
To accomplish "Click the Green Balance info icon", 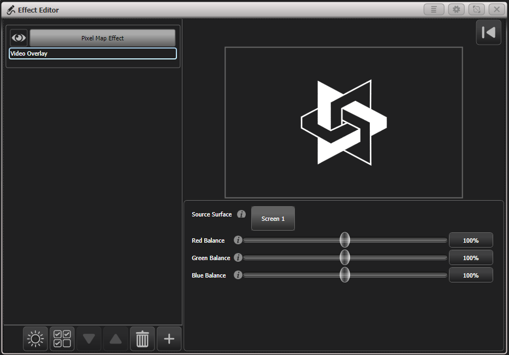I will [238, 257].
